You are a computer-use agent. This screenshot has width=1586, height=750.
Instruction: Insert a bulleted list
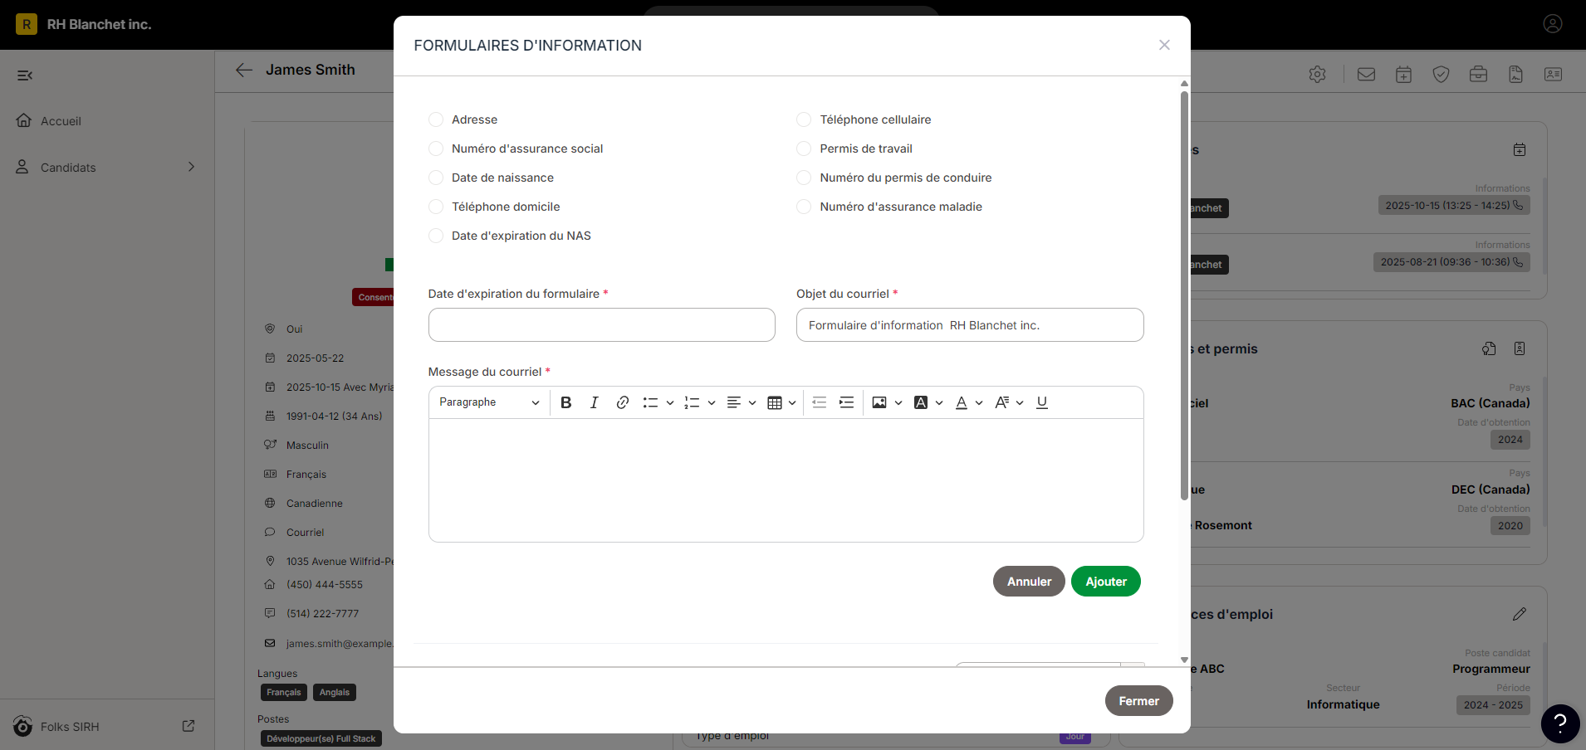(650, 402)
